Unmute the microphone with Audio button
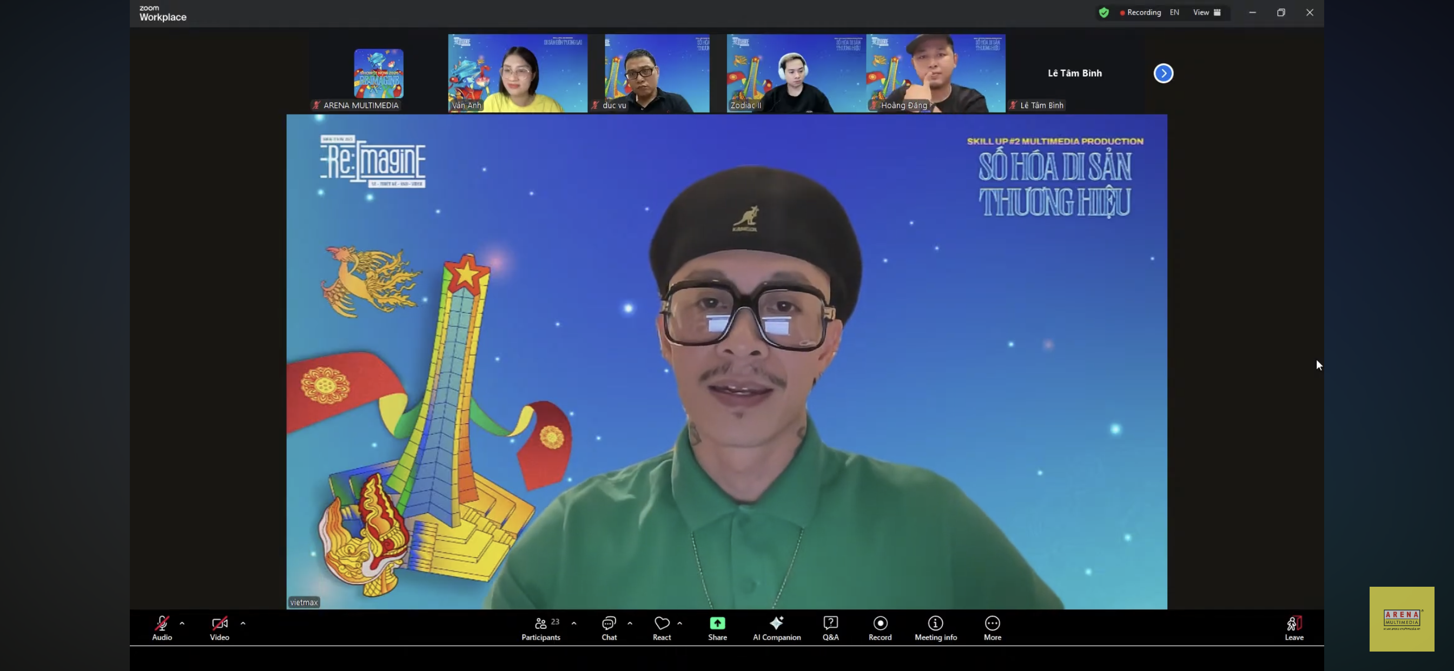This screenshot has height=671, width=1454. point(162,628)
